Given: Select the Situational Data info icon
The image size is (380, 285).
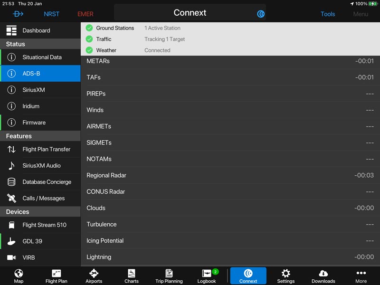Looking at the screenshot, I should (x=11, y=57).
